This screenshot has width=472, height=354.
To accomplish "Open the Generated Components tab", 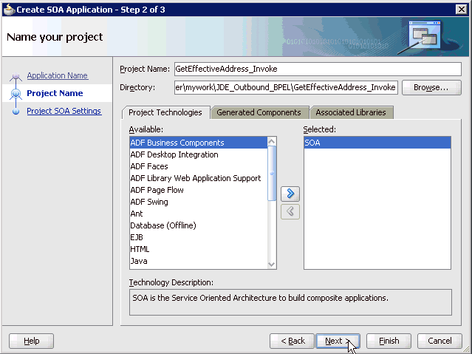I will click(x=259, y=112).
